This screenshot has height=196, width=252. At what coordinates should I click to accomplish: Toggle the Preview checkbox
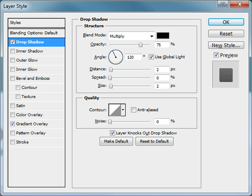pyautogui.click(x=216, y=55)
